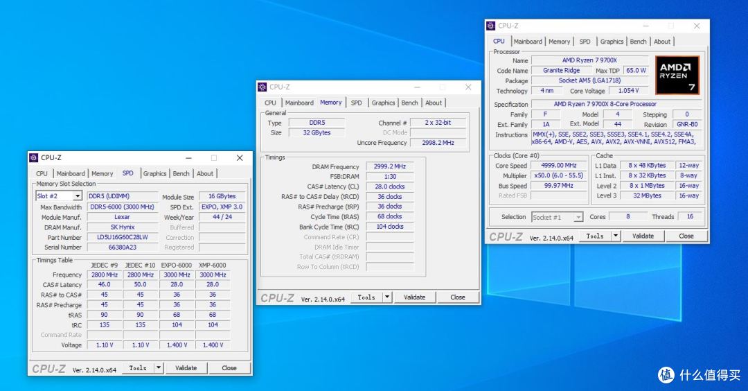Switch to the CPU tab in the Memory window

pyautogui.click(x=271, y=103)
